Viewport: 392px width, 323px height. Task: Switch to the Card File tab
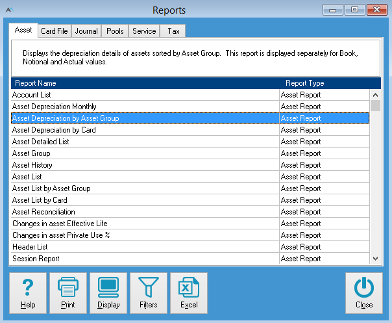coord(53,31)
